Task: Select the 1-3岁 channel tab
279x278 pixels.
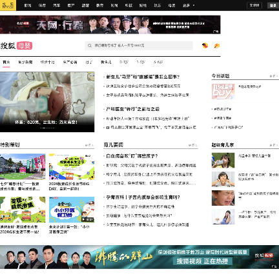Action: [141, 62]
